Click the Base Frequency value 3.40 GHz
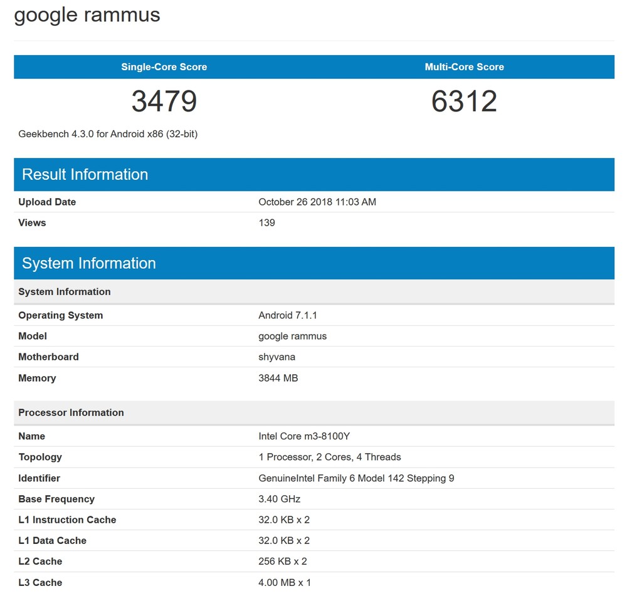This screenshot has width=627, height=601. [279, 499]
